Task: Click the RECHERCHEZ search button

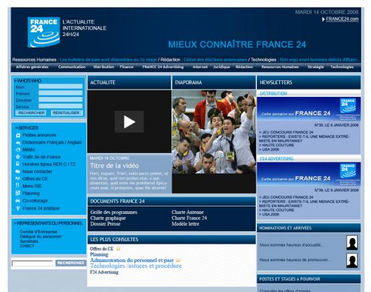Action: (x=71, y=263)
